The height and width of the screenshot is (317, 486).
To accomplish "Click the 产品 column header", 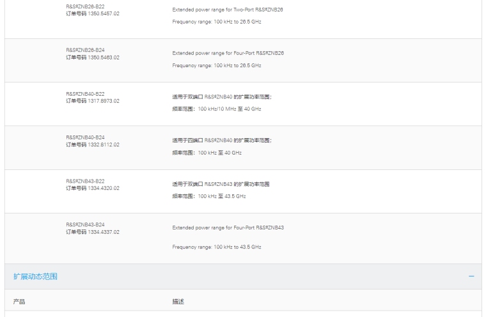I will click(x=19, y=301).
